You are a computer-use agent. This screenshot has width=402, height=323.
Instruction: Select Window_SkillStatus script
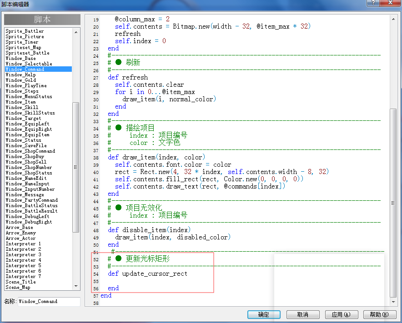pos(30,113)
